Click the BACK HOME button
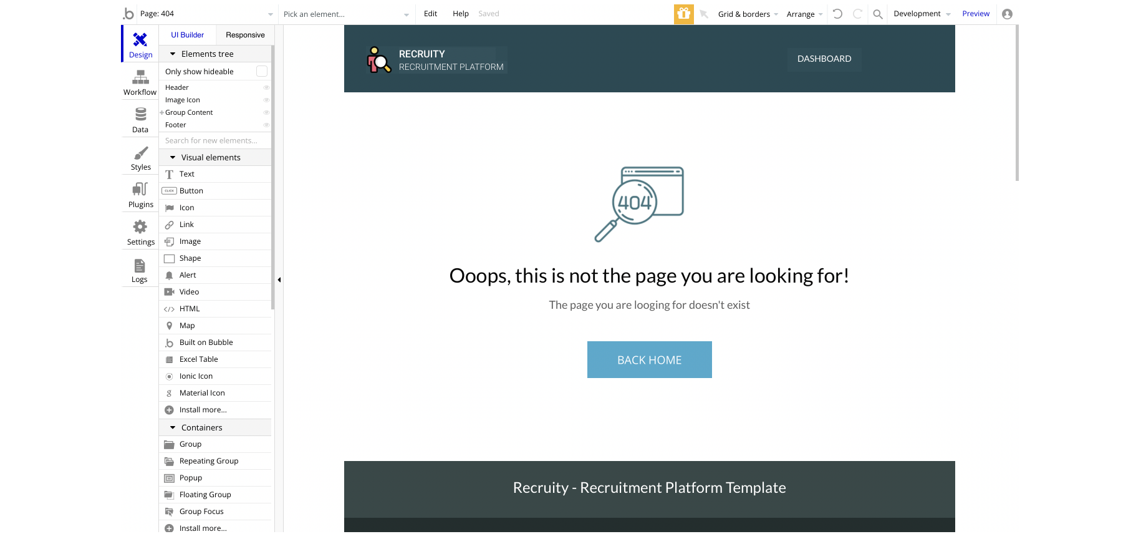 (649, 359)
